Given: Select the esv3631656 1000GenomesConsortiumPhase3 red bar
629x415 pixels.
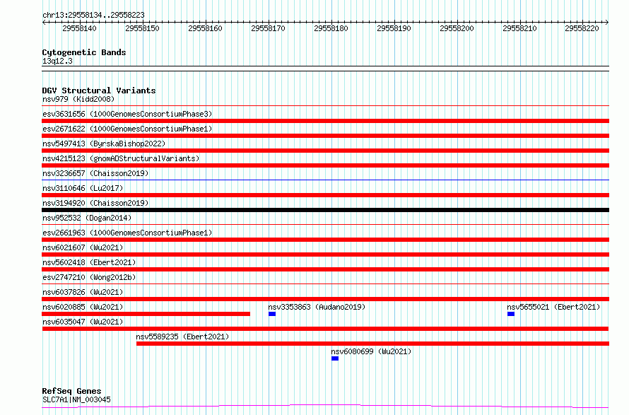Looking at the screenshot, I should coord(325,121).
